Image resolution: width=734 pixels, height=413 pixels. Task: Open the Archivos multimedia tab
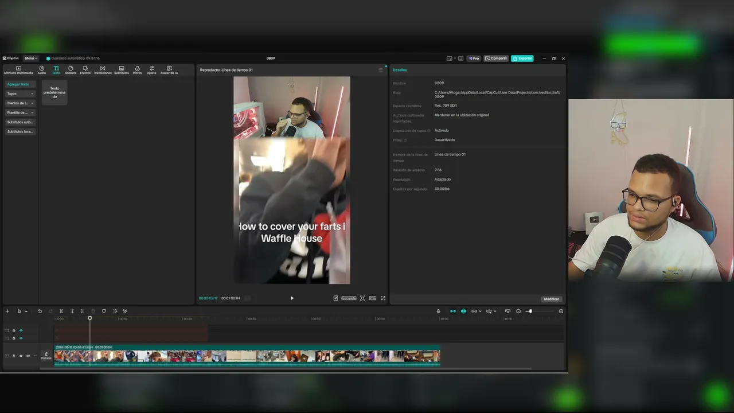[18, 70]
